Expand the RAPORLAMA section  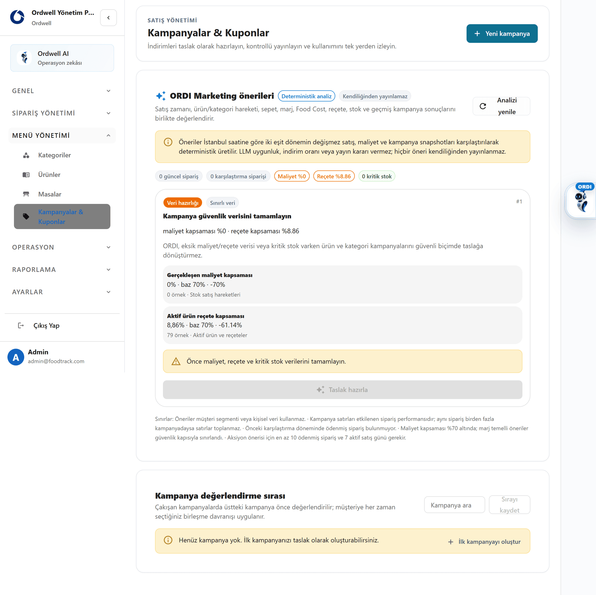(62, 270)
